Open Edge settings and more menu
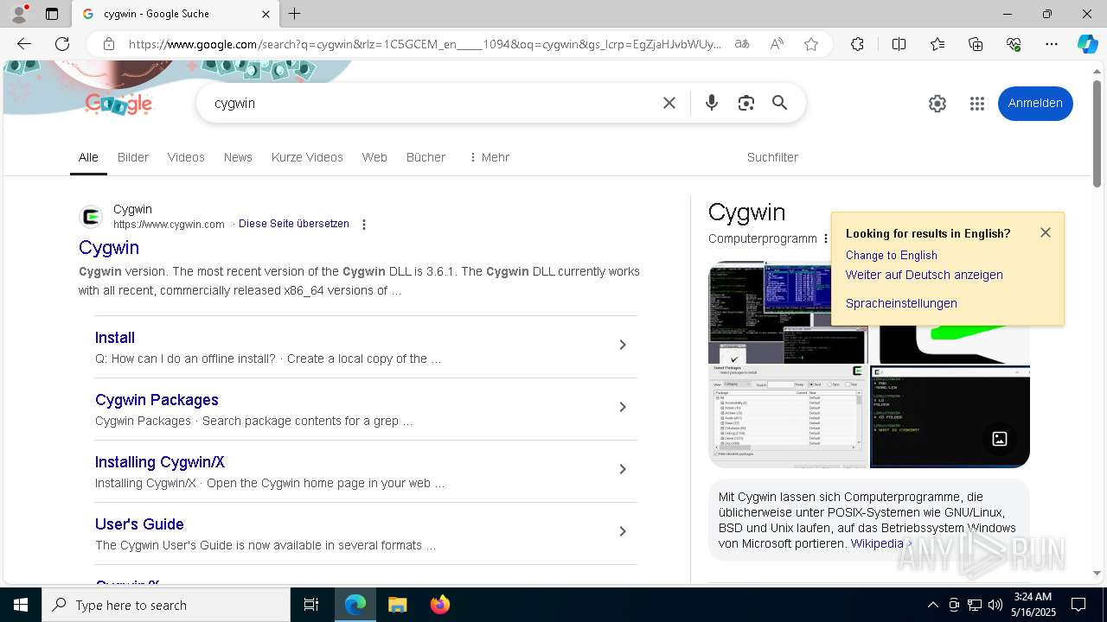The image size is (1107, 622). 1052,44
